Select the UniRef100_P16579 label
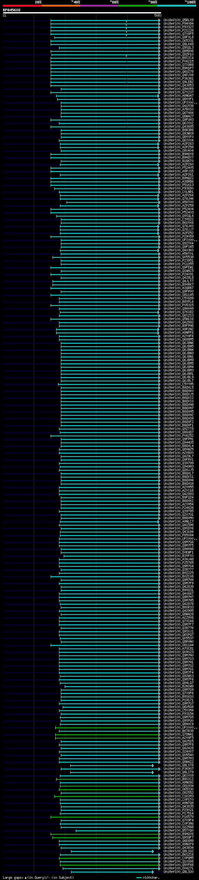The image size is (199, 880). 178,817
